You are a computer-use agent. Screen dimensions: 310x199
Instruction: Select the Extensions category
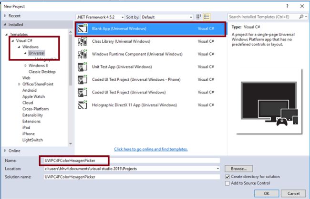(31, 121)
